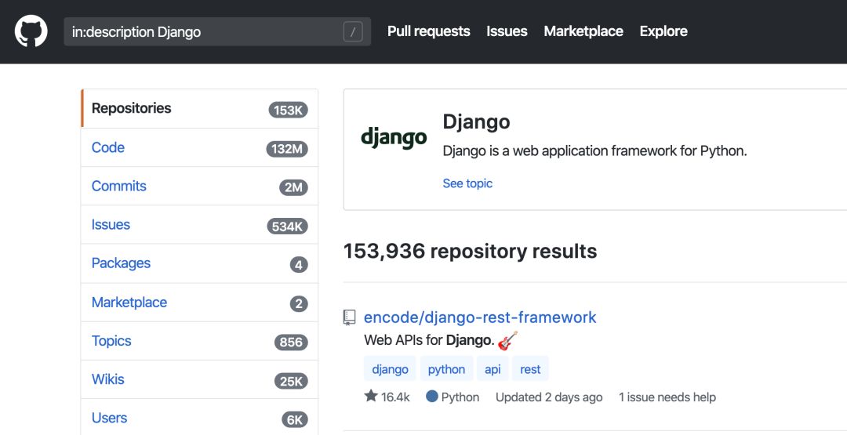Screen dimensions: 847x435
Task: Click the python topic tag
Action: (x=447, y=369)
